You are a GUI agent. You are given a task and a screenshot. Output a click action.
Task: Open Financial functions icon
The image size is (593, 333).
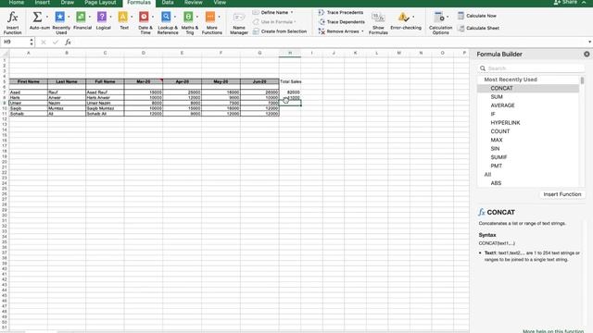(x=81, y=17)
